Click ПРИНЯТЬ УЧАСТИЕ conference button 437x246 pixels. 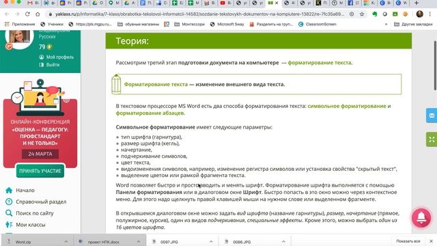tap(40, 171)
